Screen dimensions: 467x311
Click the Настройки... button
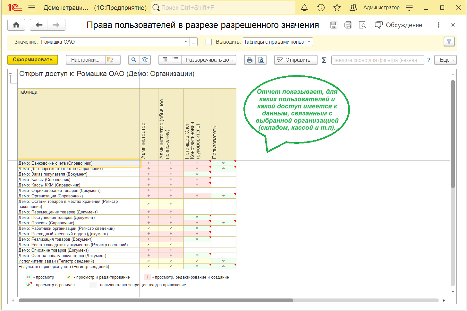point(85,60)
